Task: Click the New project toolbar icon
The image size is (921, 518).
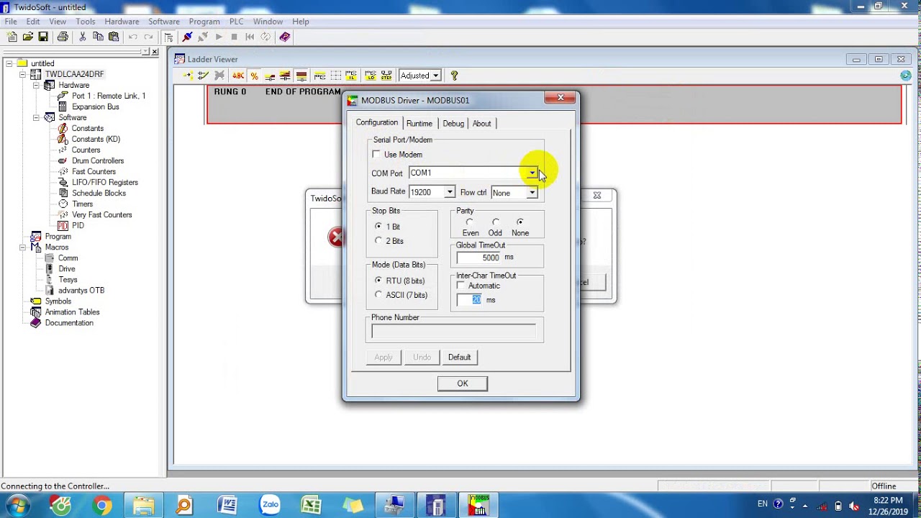Action: tap(12, 37)
